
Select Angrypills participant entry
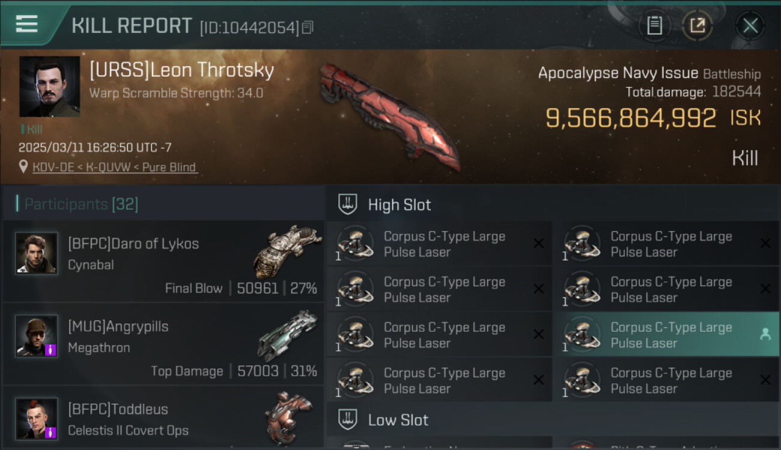[x=163, y=344]
